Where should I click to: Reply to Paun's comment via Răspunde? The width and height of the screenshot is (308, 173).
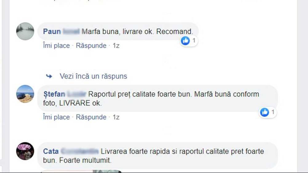[x=91, y=46]
